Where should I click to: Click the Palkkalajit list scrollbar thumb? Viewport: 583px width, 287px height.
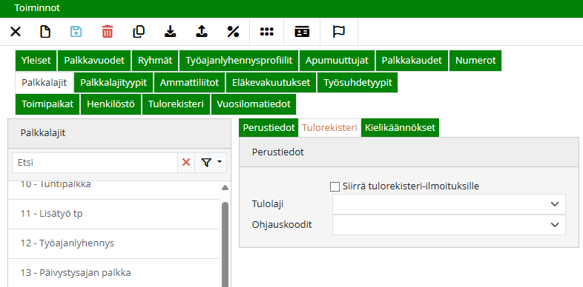[225, 245]
